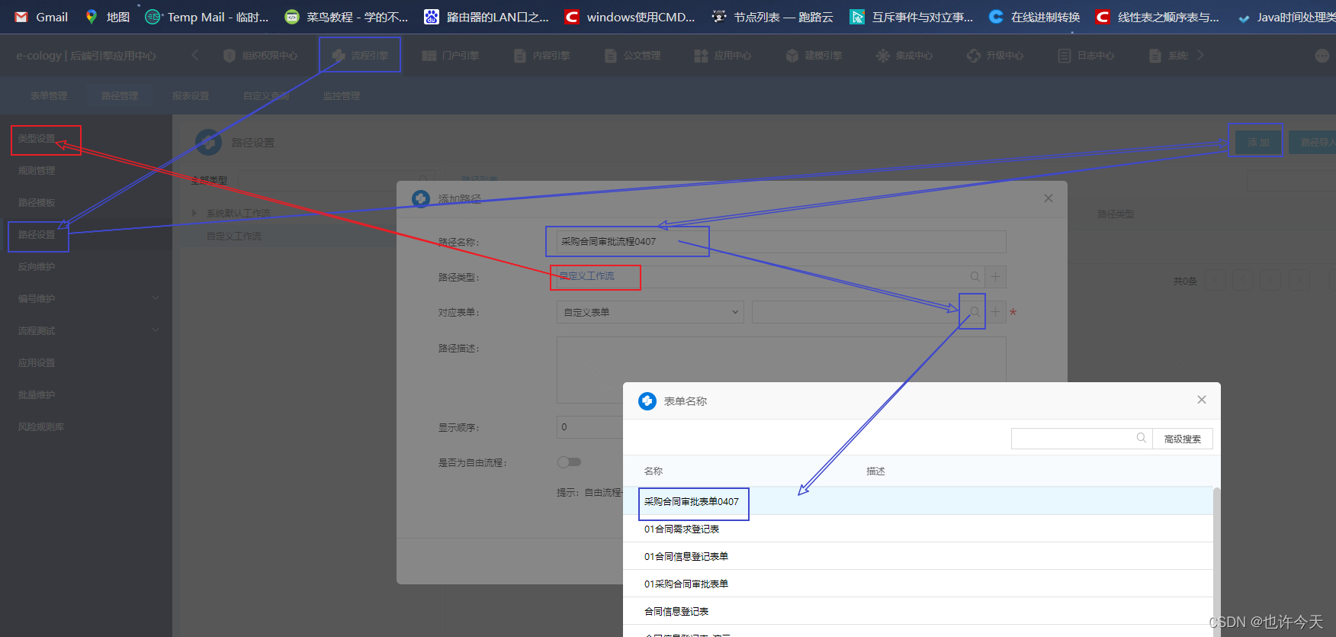The width and height of the screenshot is (1336, 637).
Task: Select the 合同信息登记表 row
Action: (918, 611)
